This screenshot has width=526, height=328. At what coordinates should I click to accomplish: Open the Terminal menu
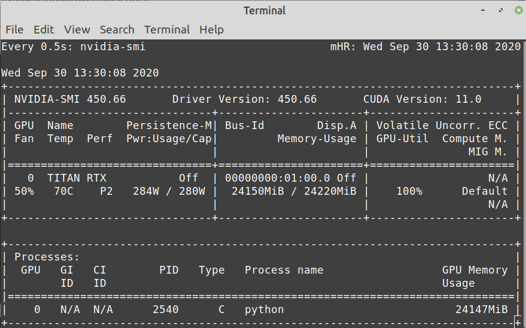(x=167, y=30)
